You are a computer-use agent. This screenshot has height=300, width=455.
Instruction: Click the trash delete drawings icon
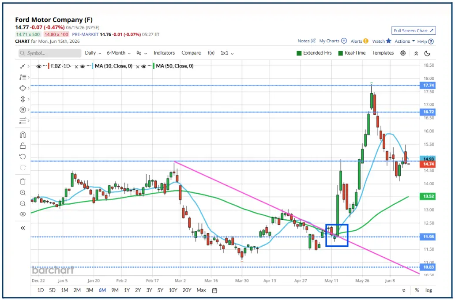pyautogui.click(x=23, y=182)
